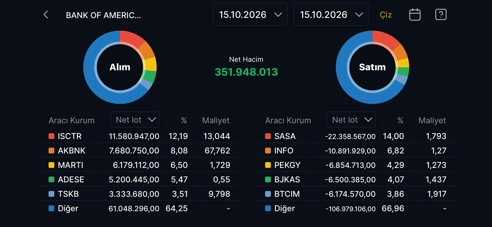Click the yellow swatch beside PEKGY
Screen dimensions: 492x227
coord(268,165)
